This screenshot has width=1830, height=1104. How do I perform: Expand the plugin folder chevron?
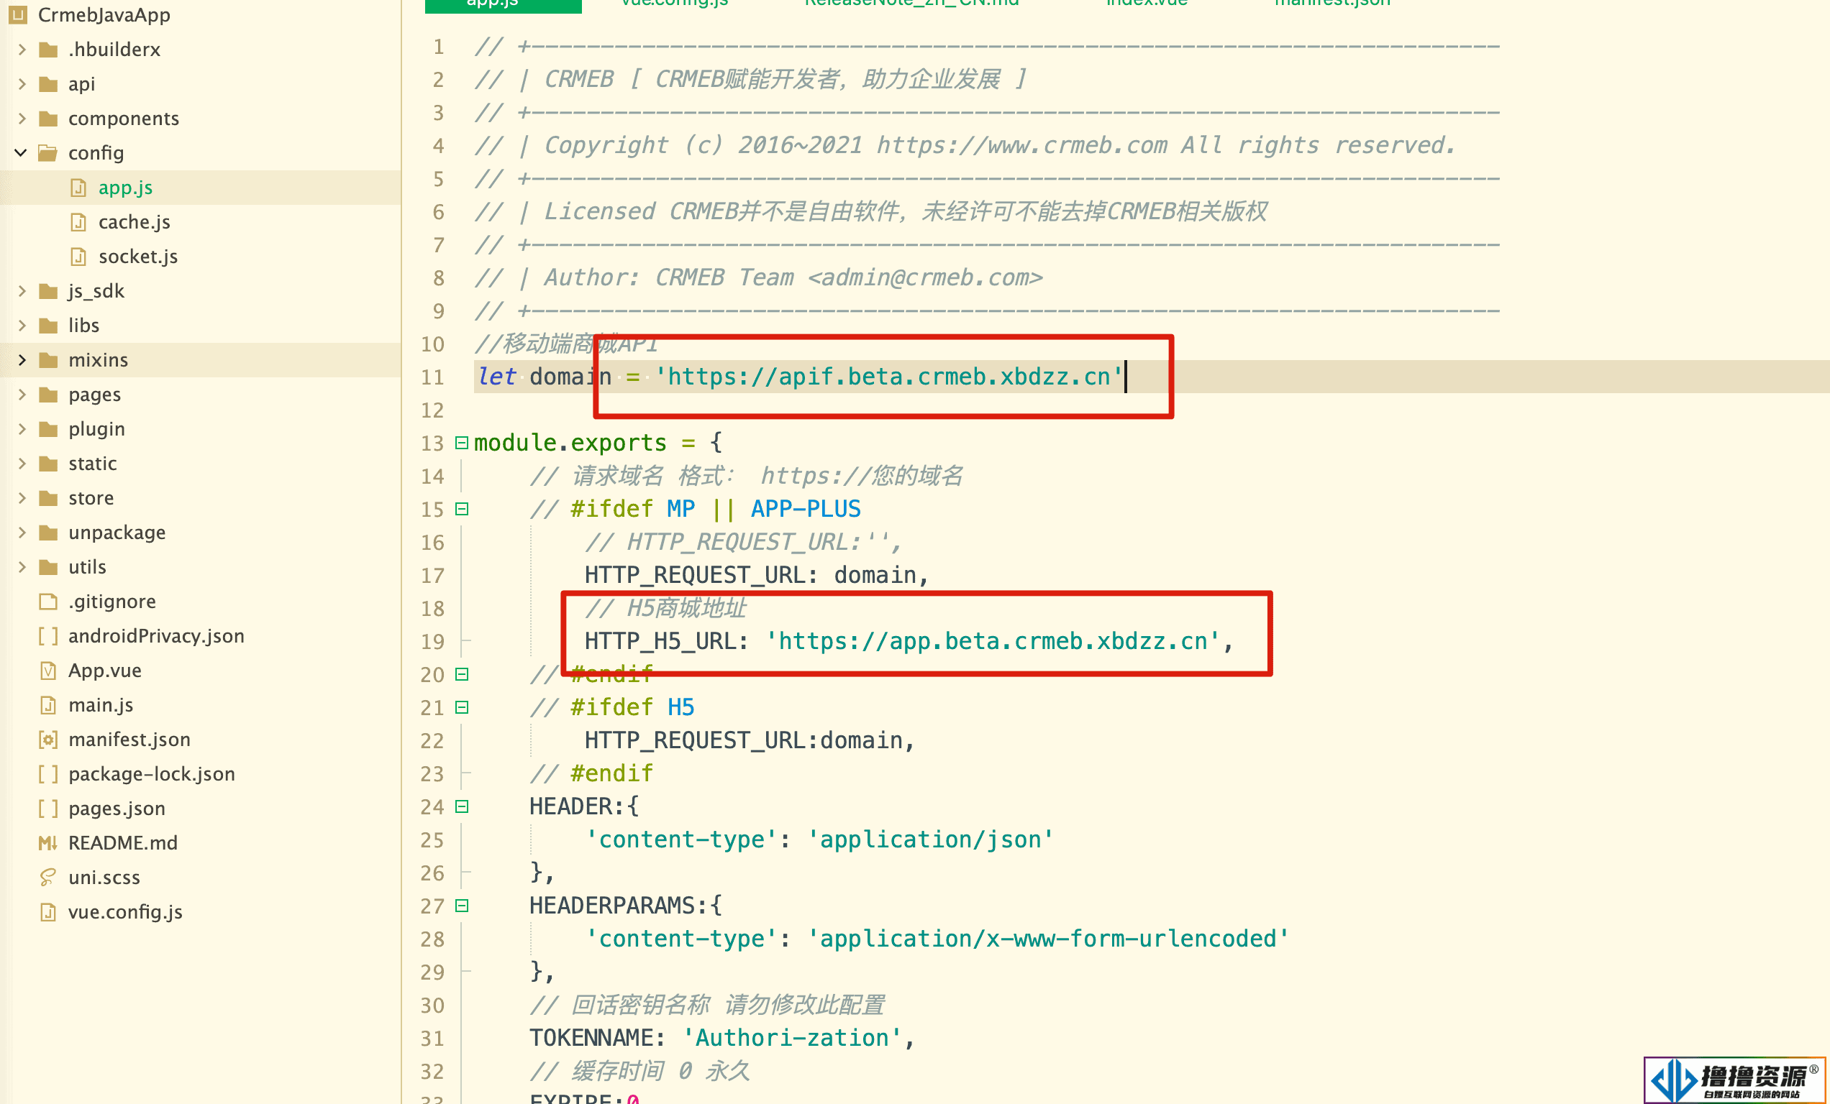(22, 429)
